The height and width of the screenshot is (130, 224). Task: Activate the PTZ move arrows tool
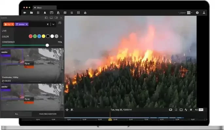click(67, 110)
